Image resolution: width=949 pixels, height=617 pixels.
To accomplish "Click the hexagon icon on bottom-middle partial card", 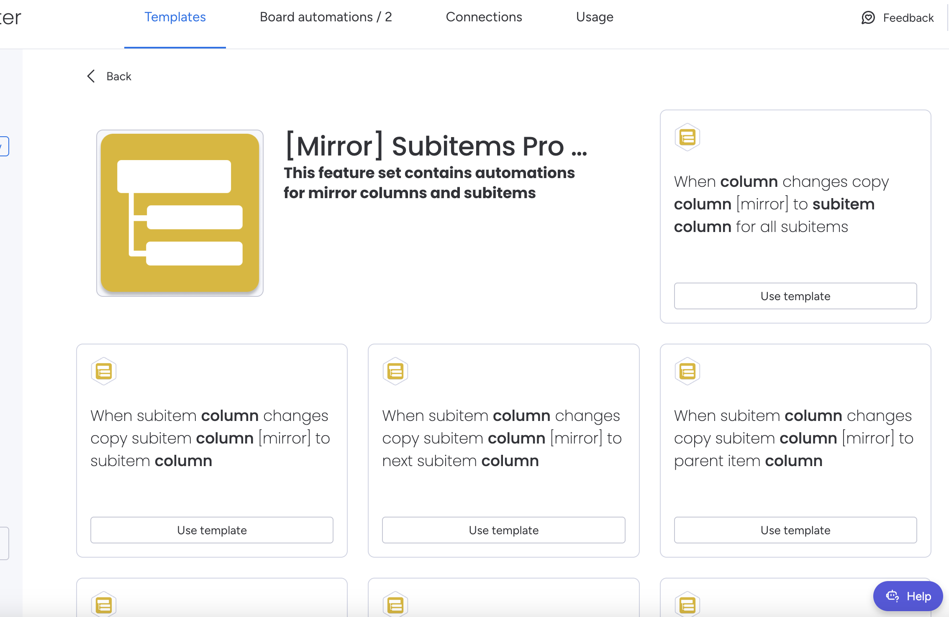I will click(395, 604).
